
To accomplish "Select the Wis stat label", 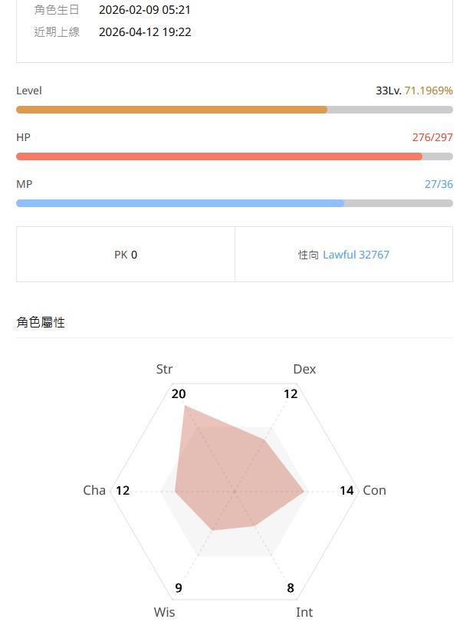I will coord(164,612).
